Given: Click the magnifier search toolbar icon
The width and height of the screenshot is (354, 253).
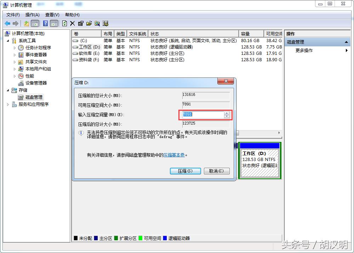Looking at the screenshot, I should coord(97,23).
